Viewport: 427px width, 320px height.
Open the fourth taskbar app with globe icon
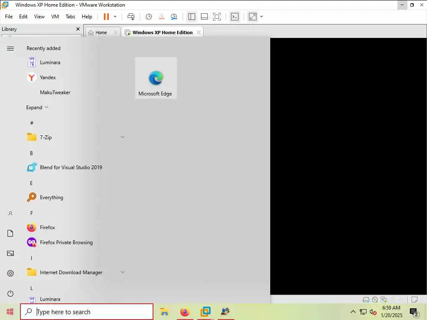226,312
